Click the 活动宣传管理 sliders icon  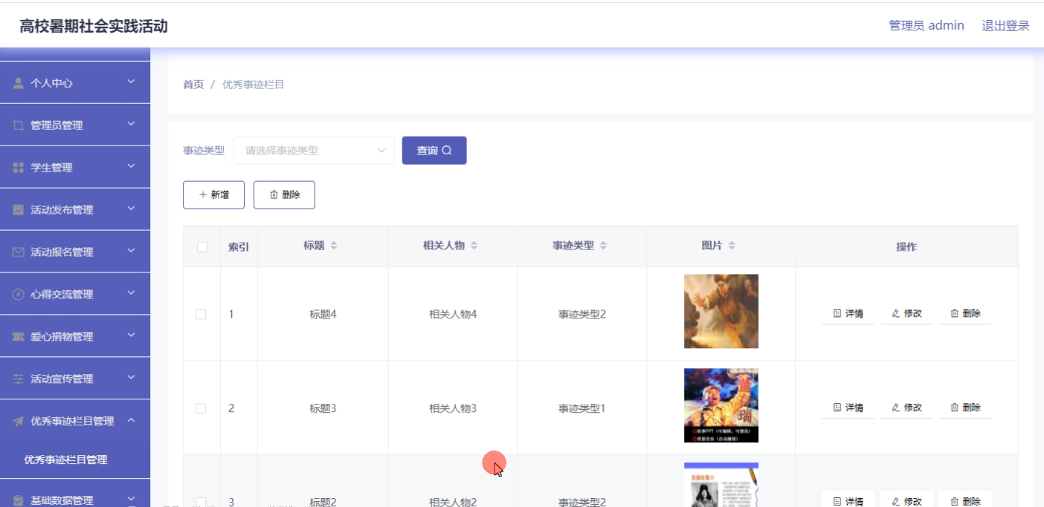pyautogui.click(x=19, y=379)
